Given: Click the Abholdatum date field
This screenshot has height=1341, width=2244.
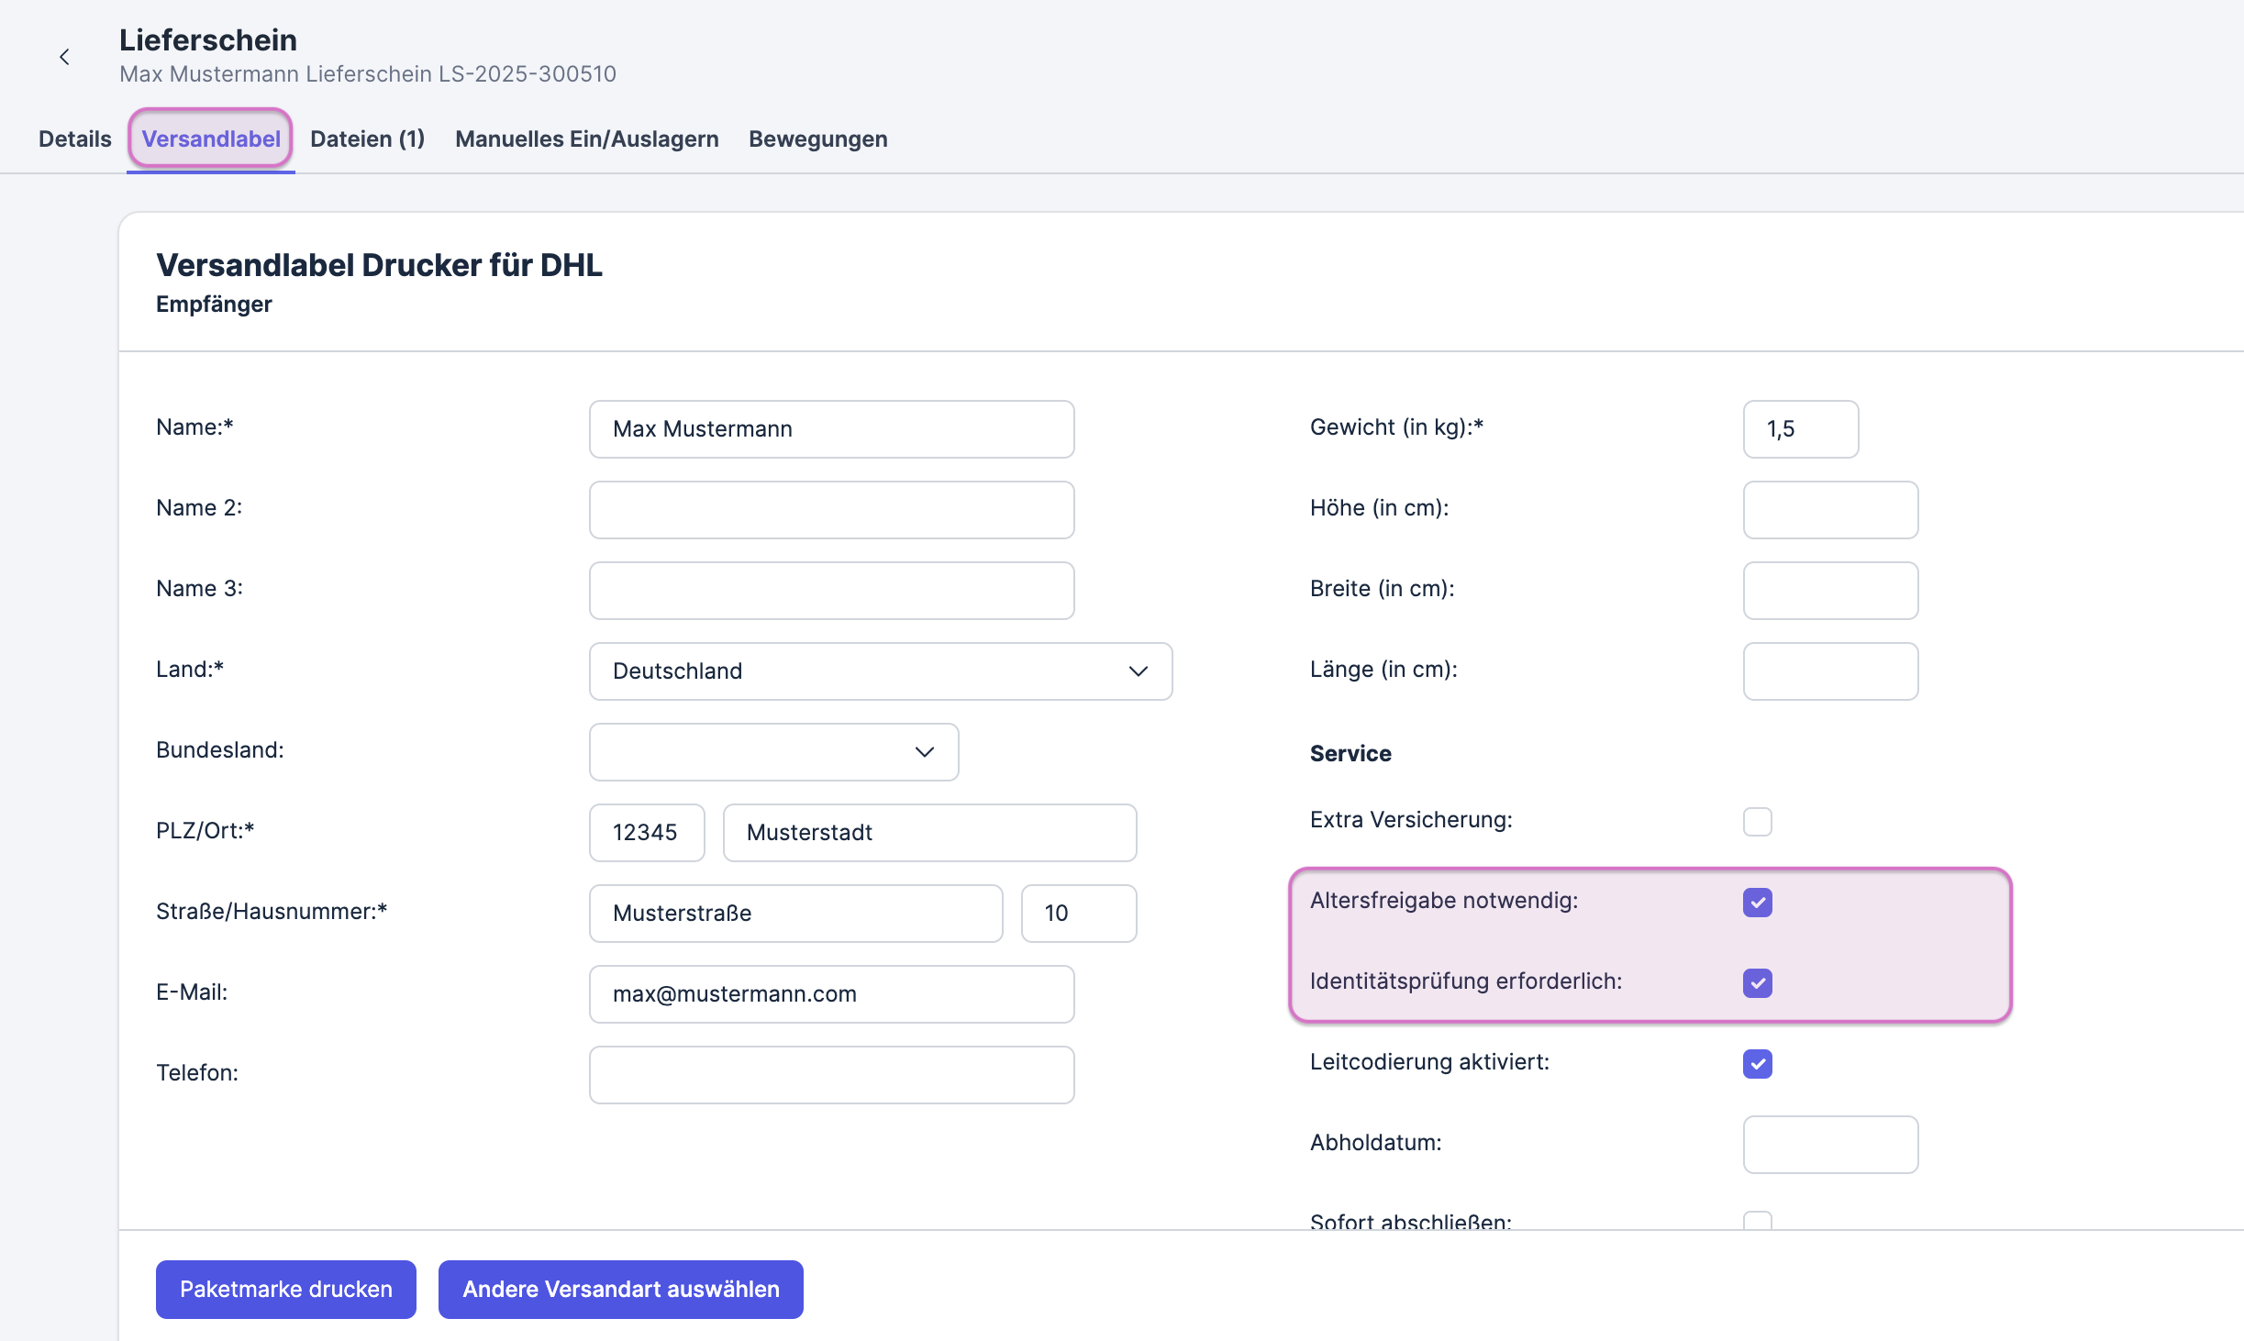Looking at the screenshot, I should click(1829, 1145).
